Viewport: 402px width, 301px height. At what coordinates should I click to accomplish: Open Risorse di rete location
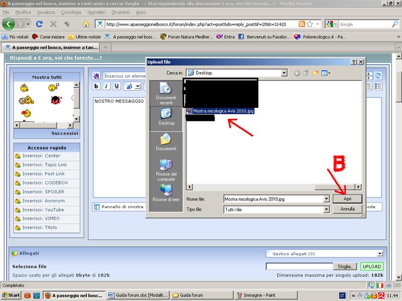(166, 194)
